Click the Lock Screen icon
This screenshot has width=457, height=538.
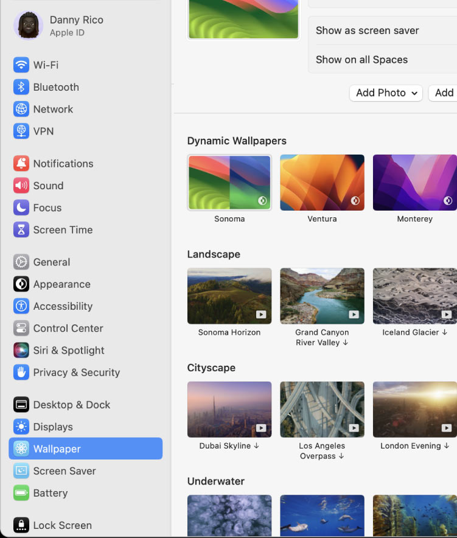21,525
